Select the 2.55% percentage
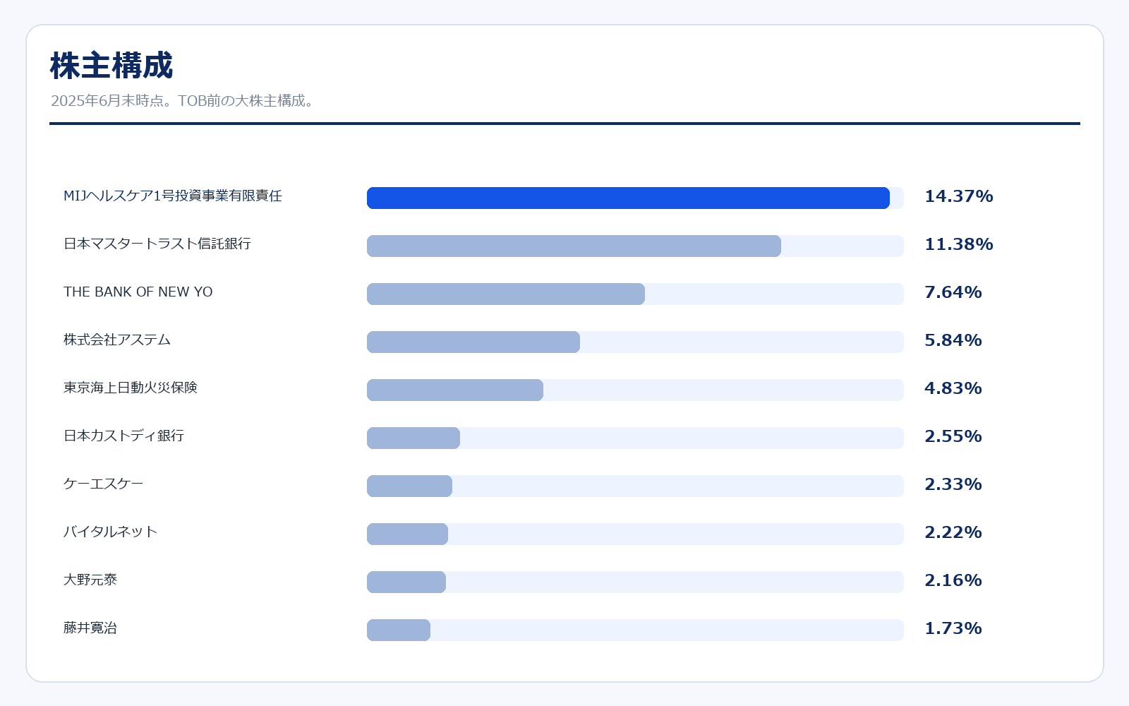1129x706 pixels. tap(953, 436)
